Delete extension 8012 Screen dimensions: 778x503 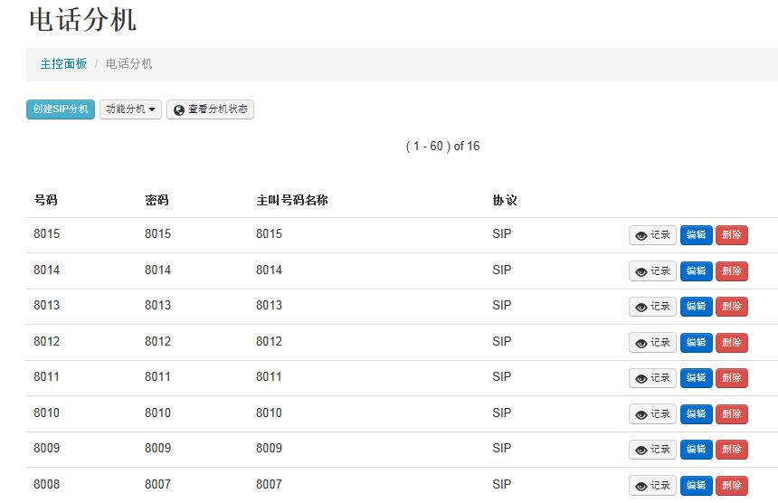731,342
